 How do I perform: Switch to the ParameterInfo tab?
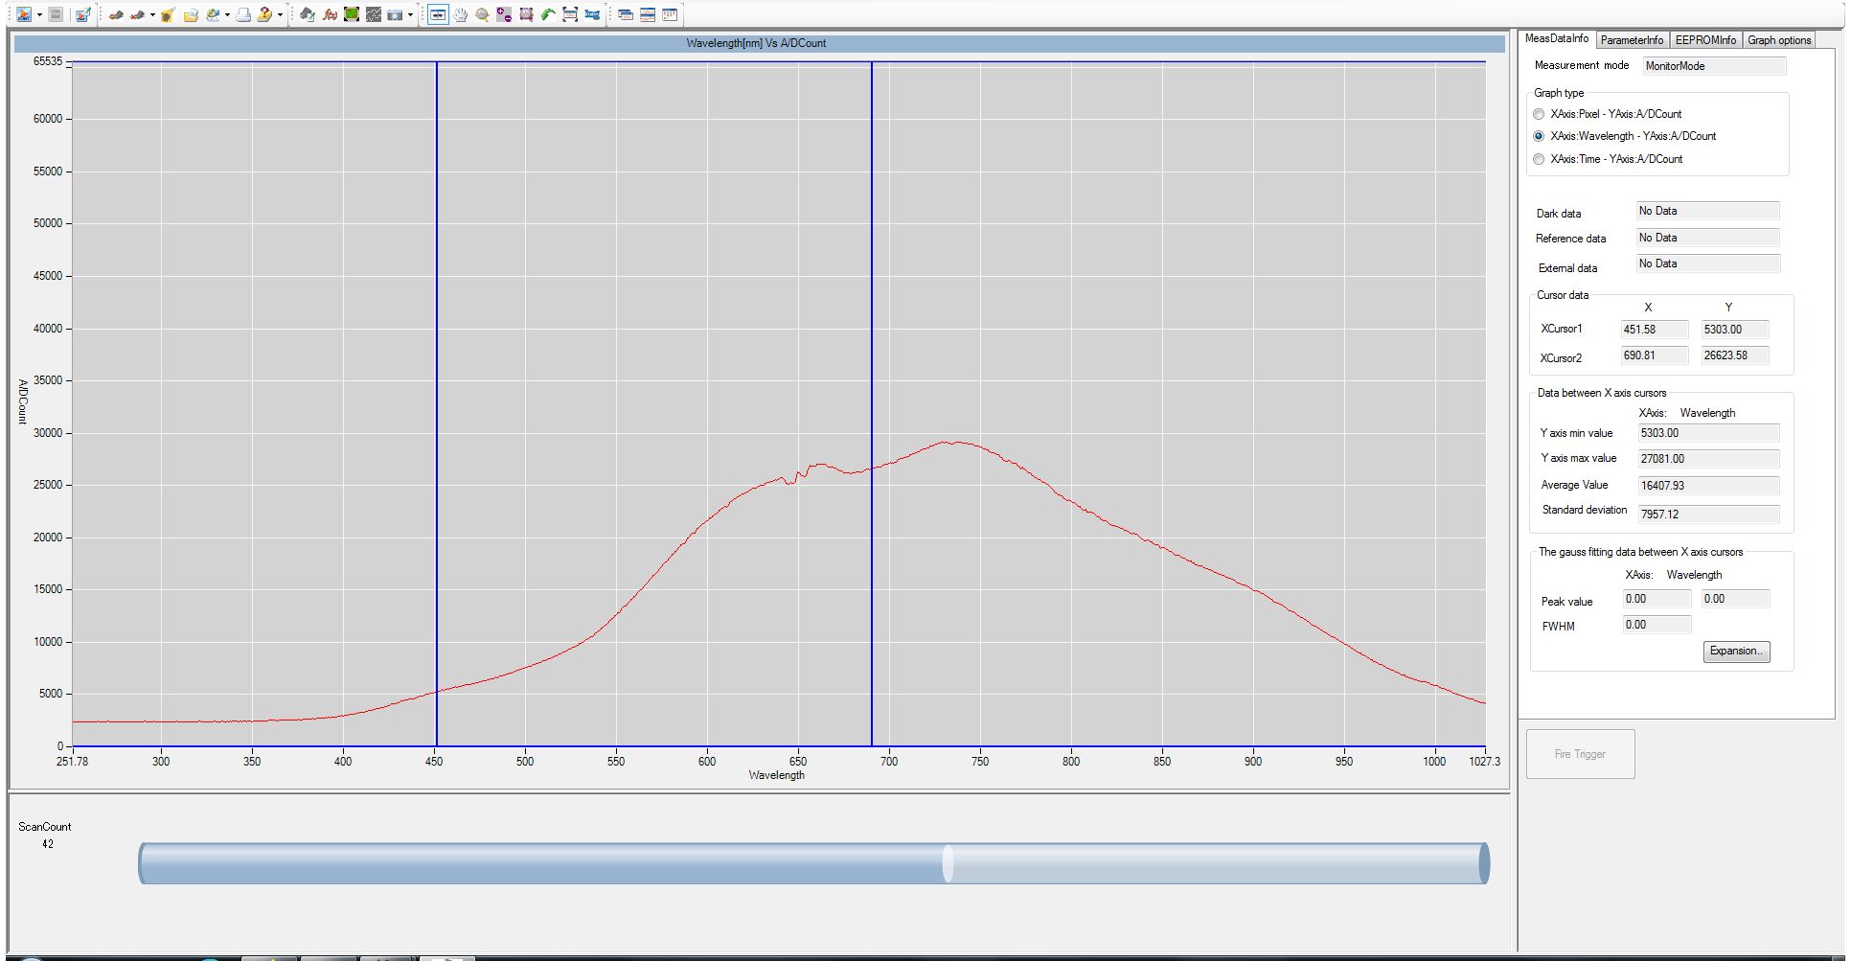click(1631, 40)
